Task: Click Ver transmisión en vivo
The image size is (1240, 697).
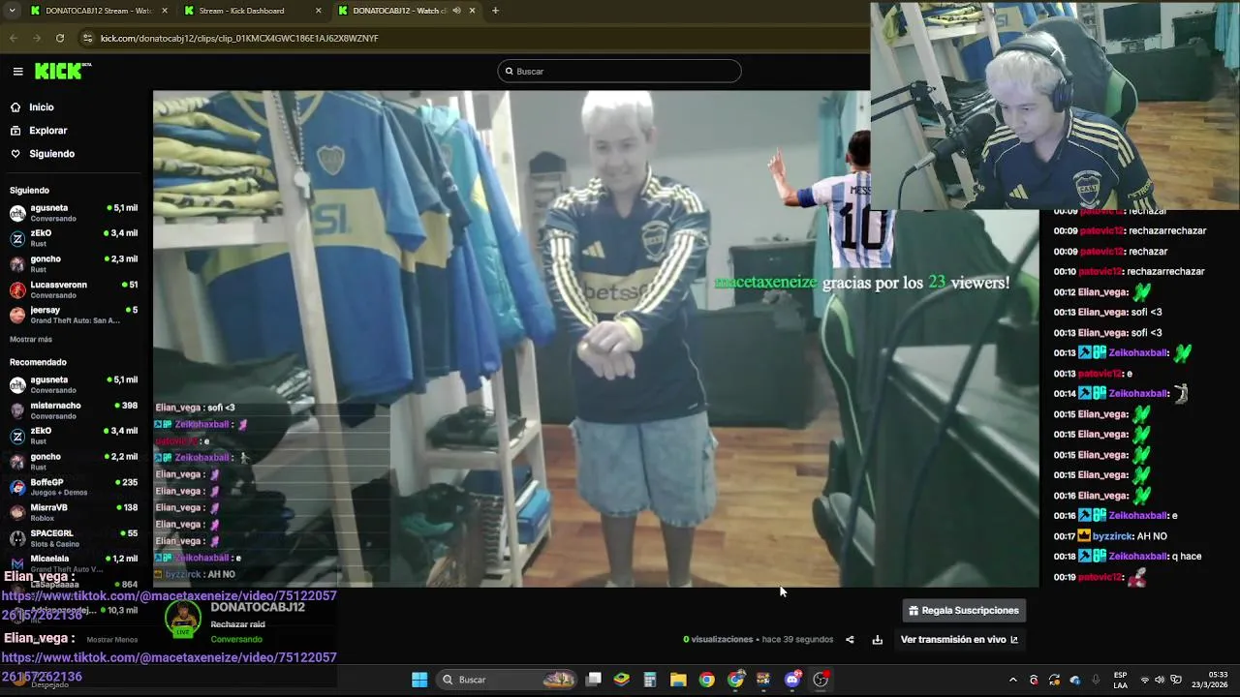Action: pyautogui.click(x=959, y=640)
